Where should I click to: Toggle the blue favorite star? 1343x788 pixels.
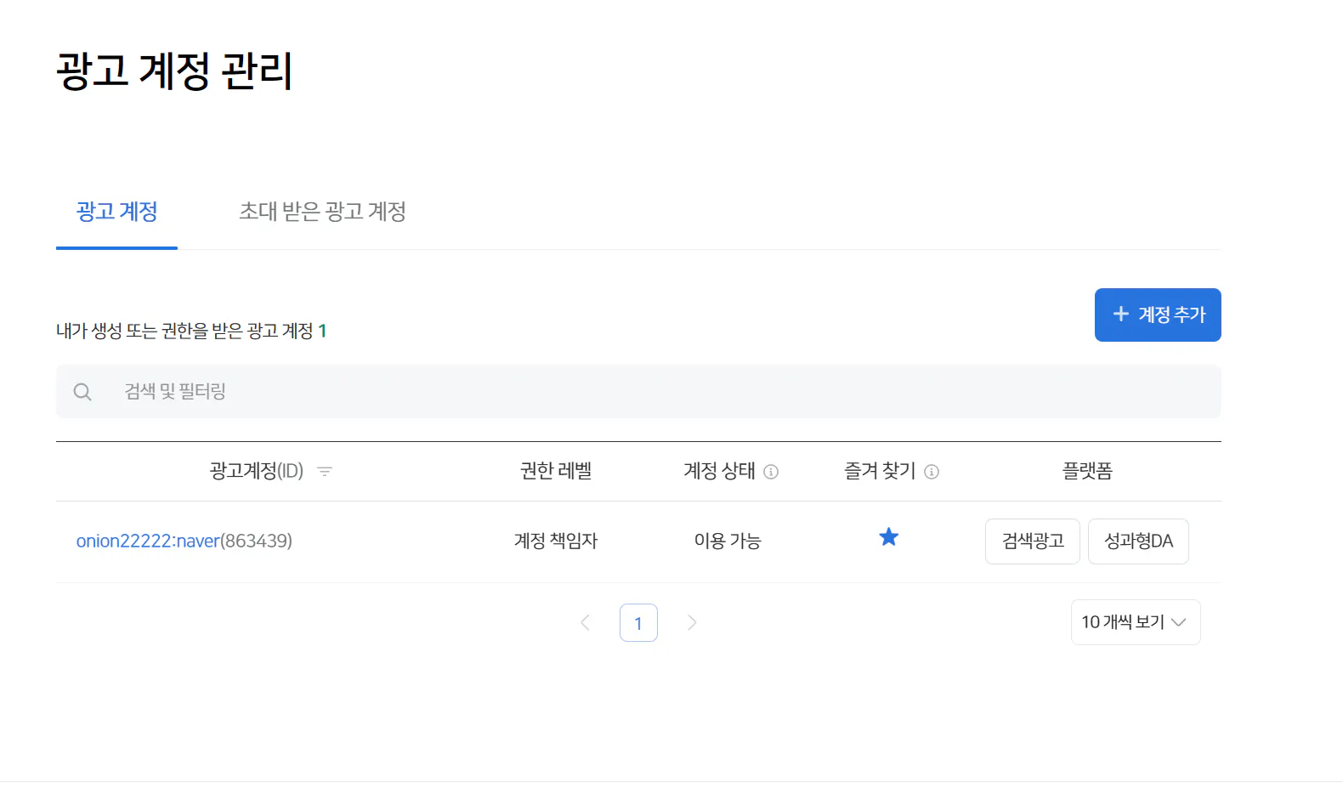pyautogui.click(x=888, y=537)
